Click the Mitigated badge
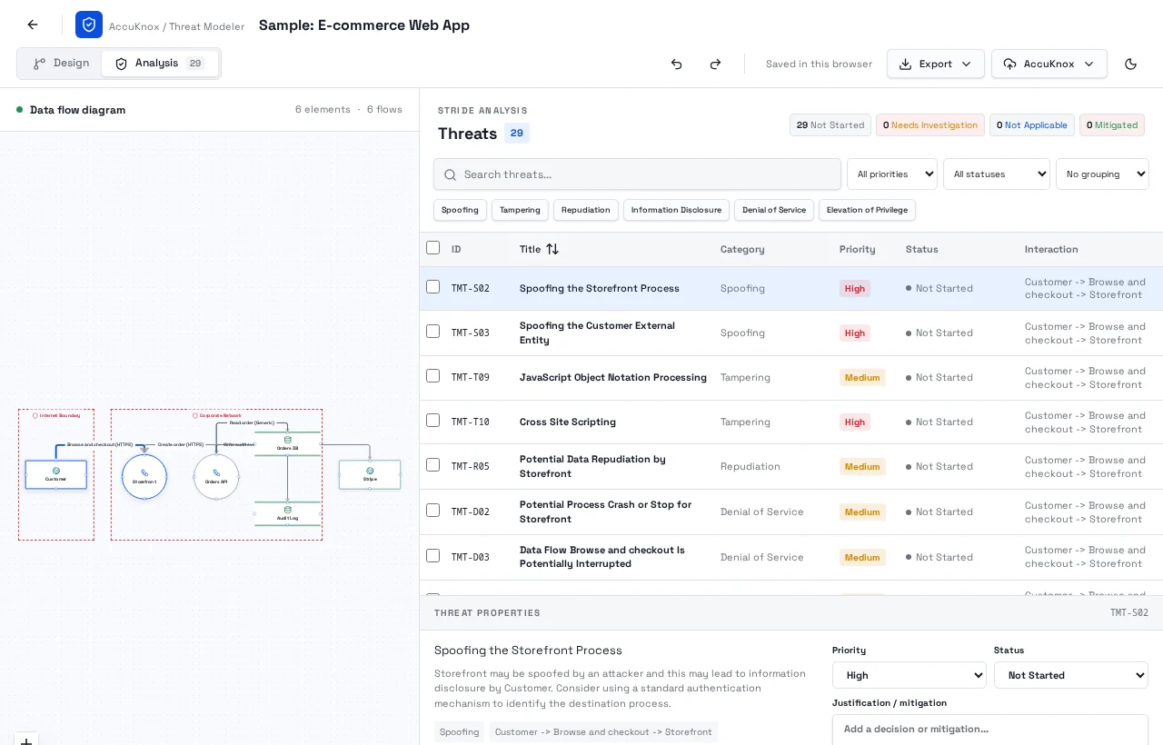This screenshot has height=745, width=1163. pos(1112,125)
